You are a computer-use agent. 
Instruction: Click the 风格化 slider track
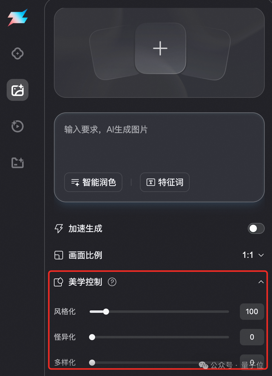pyautogui.click(x=159, y=312)
